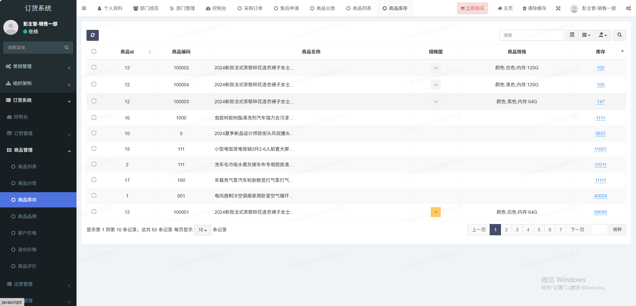The height and width of the screenshot is (306, 636).
Task: Open the export data dropdown
Action: [x=603, y=35]
